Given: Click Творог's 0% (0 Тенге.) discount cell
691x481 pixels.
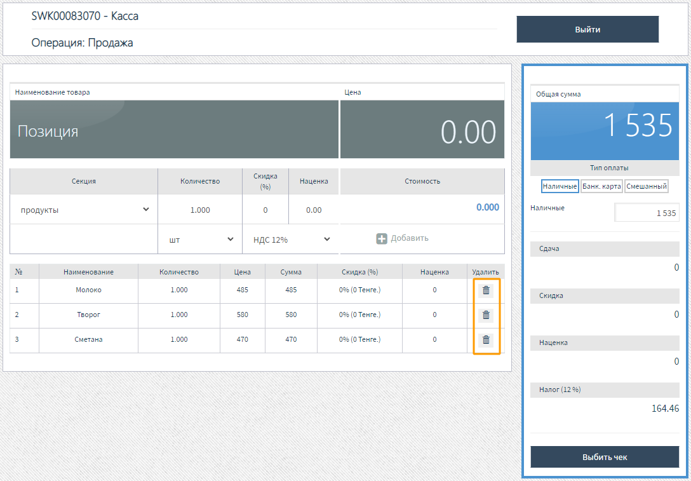Looking at the screenshot, I should point(359,315).
